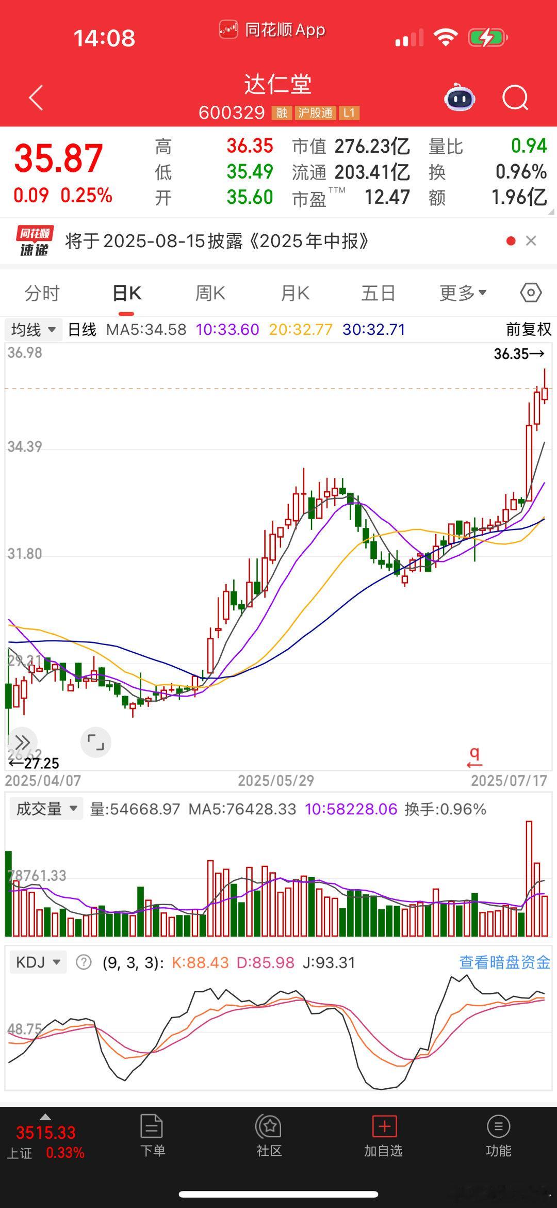The width and height of the screenshot is (557, 1208).
Task: Tap the 换 0.96% turnover value
Action: [521, 171]
